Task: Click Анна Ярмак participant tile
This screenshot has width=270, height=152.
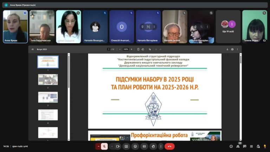Action: 15,26
